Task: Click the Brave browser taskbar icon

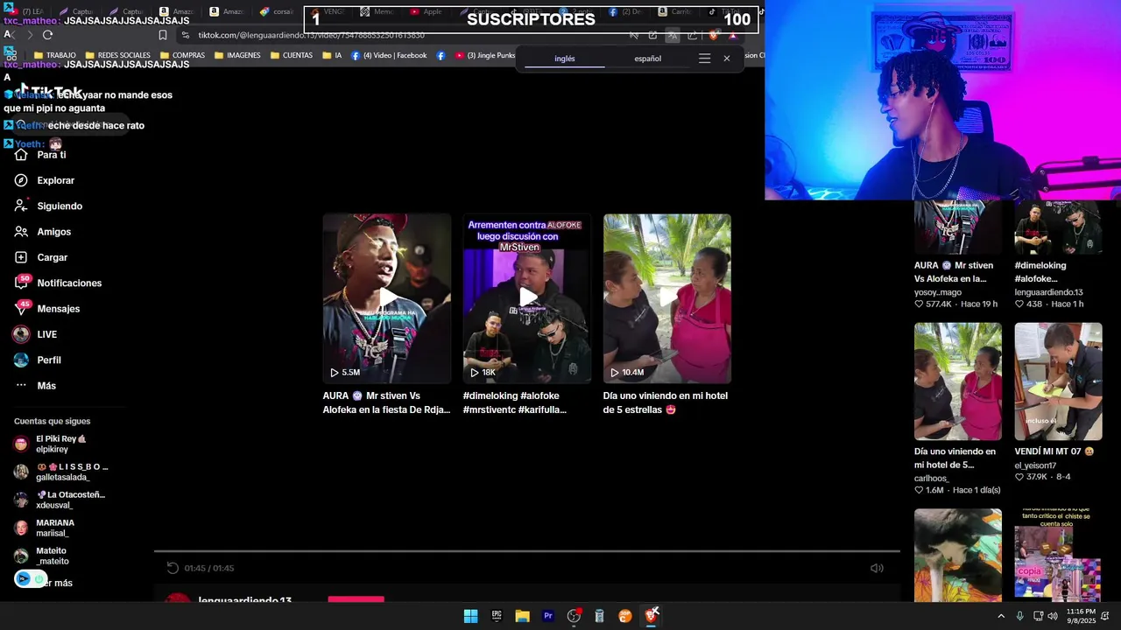Action: 651,616
